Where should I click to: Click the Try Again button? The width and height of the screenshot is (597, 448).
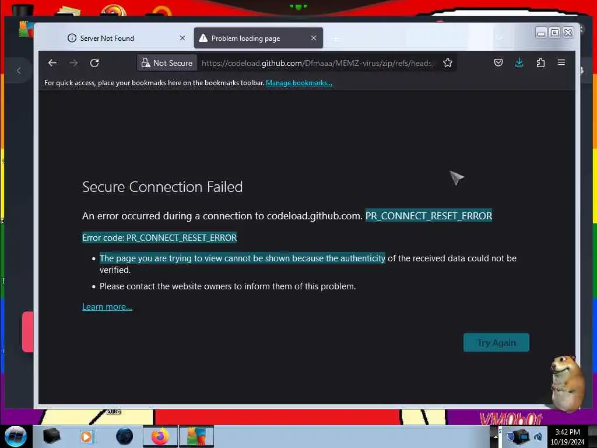496,342
